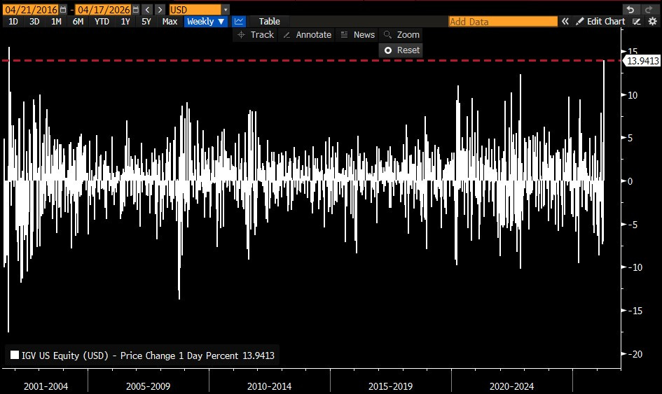Click the undo arrow icon
The height and width of the screenshot is (394, 662).
click(x=631, y=9)
